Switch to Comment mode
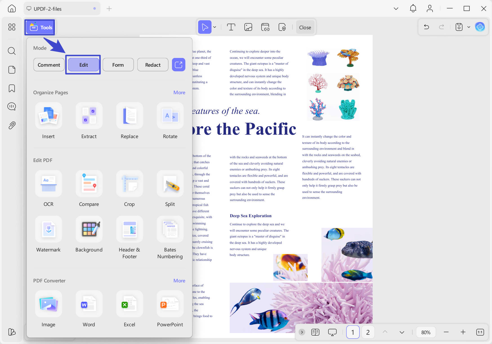Image resolution: width=492 pixels, height=344 pixels. pos(49,65)
